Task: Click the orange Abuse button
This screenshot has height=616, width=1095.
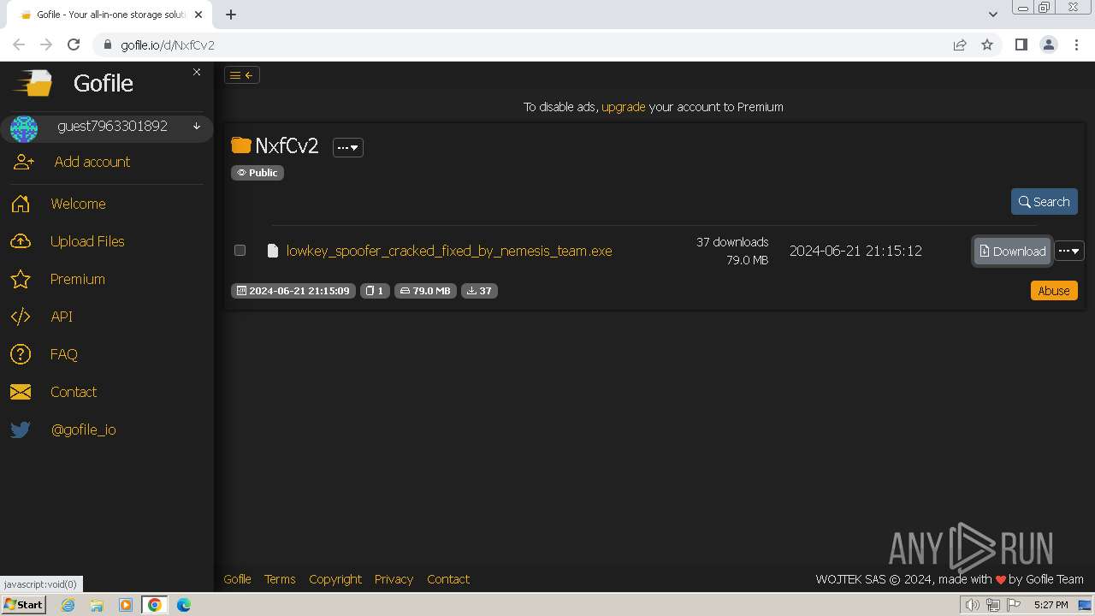Action: pos(1054,291)
